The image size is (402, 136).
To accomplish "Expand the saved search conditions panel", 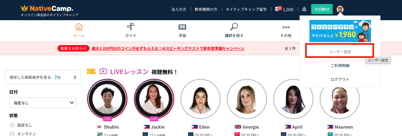I will (x=43, y=77).
